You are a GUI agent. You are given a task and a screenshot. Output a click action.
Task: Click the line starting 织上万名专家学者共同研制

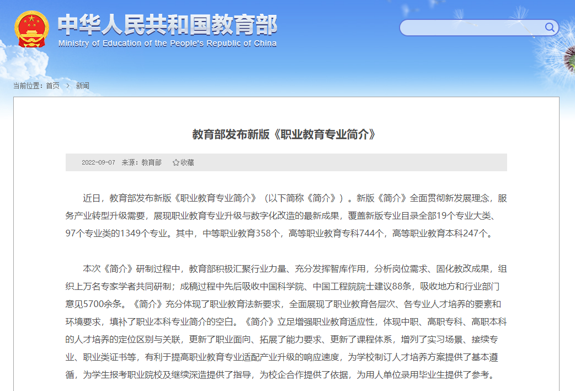(283, 287)
